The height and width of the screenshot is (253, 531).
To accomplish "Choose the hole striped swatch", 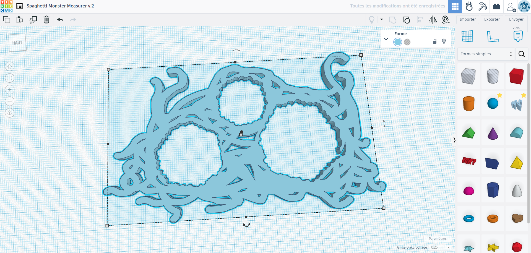I will point(407,42).
